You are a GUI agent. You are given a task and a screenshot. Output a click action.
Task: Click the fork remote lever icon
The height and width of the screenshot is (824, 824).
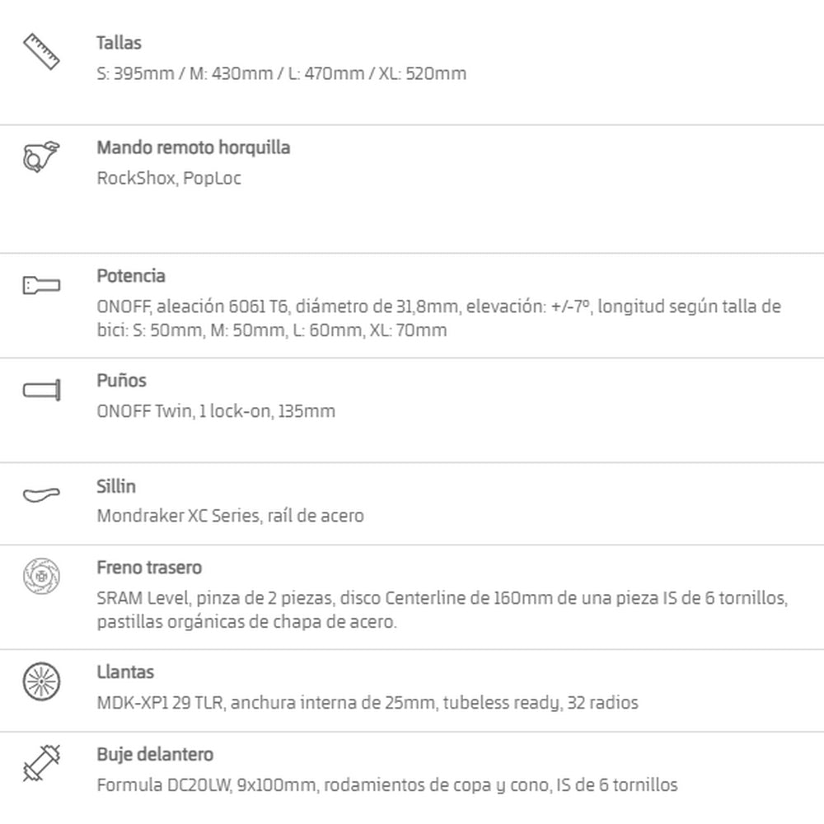tap(41, 156)
